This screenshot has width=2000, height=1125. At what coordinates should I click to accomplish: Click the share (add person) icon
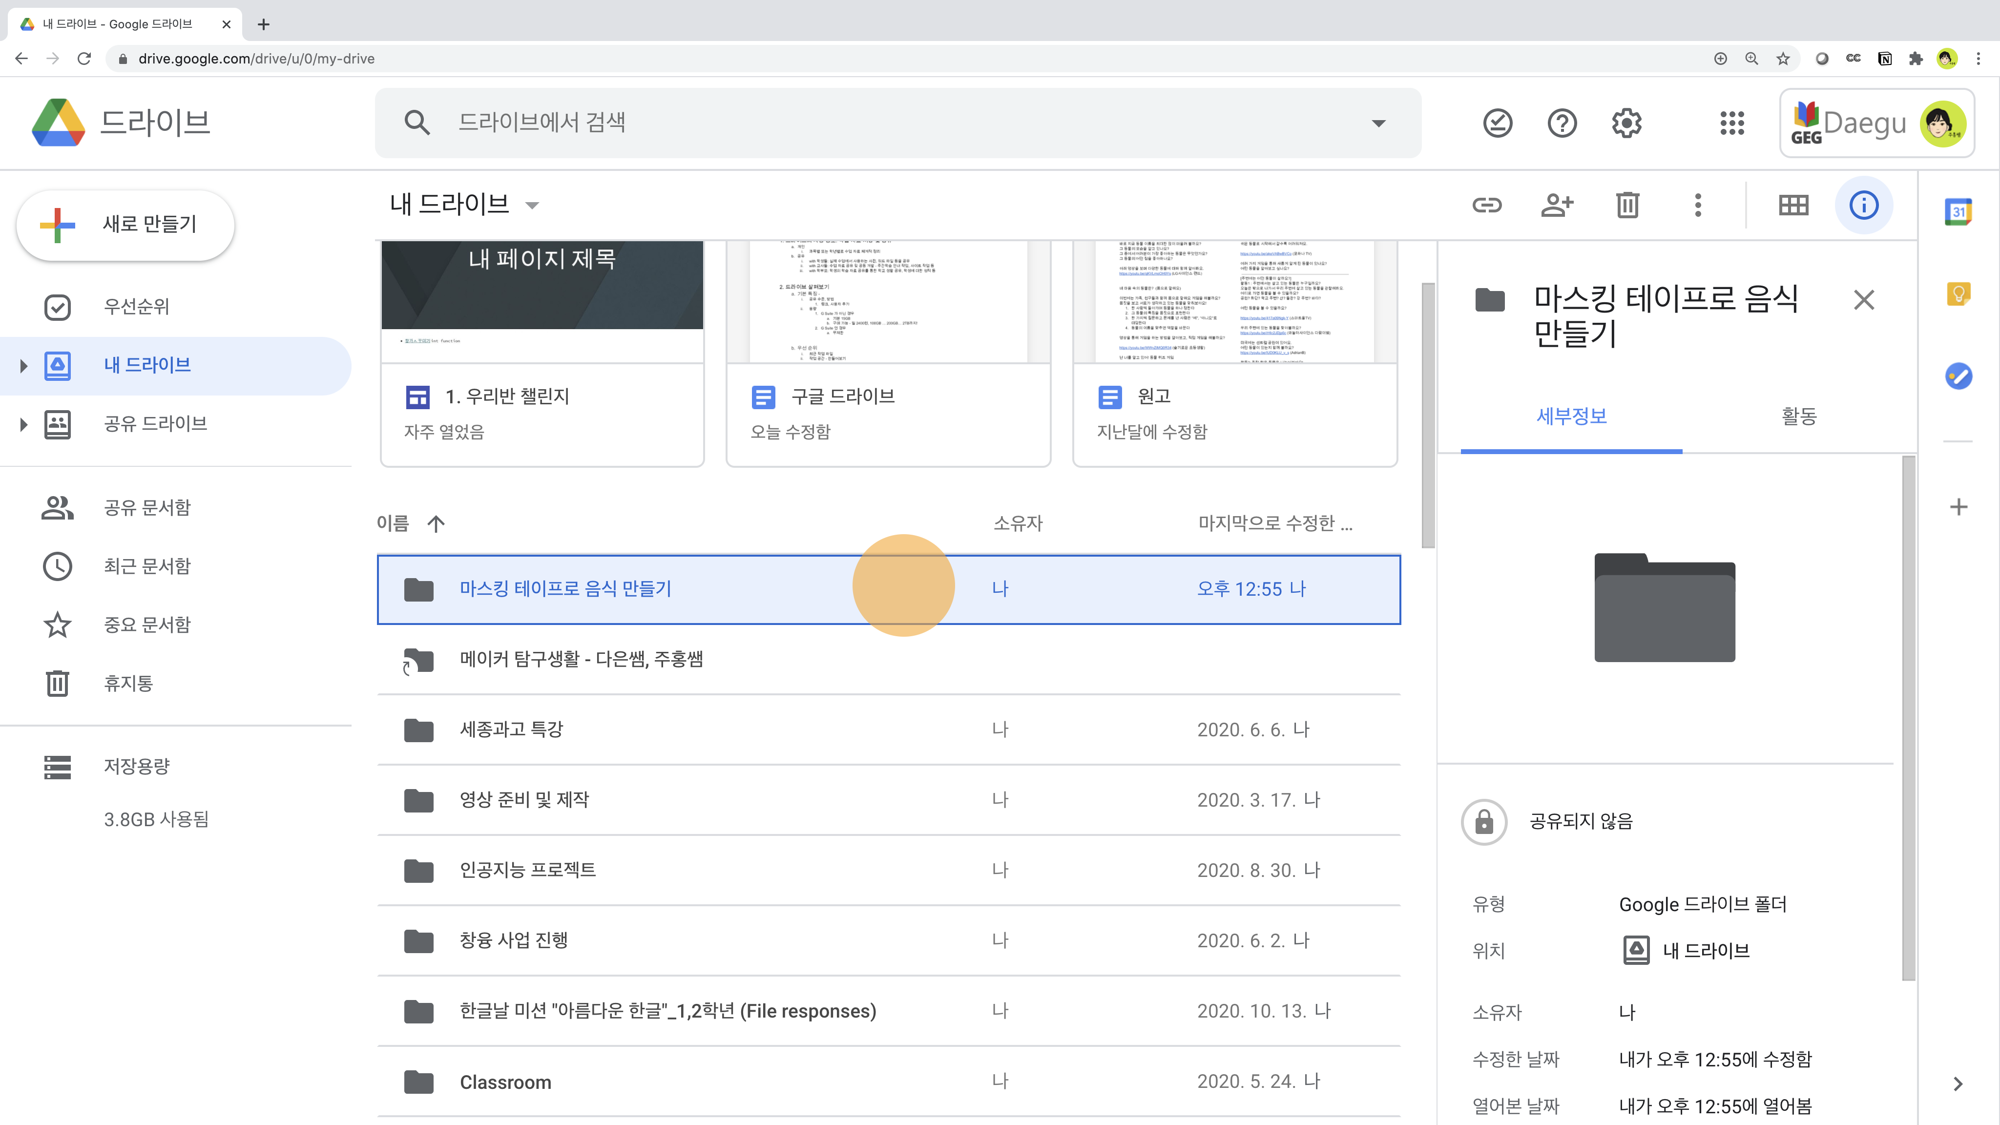click(x=1557, y=205)
